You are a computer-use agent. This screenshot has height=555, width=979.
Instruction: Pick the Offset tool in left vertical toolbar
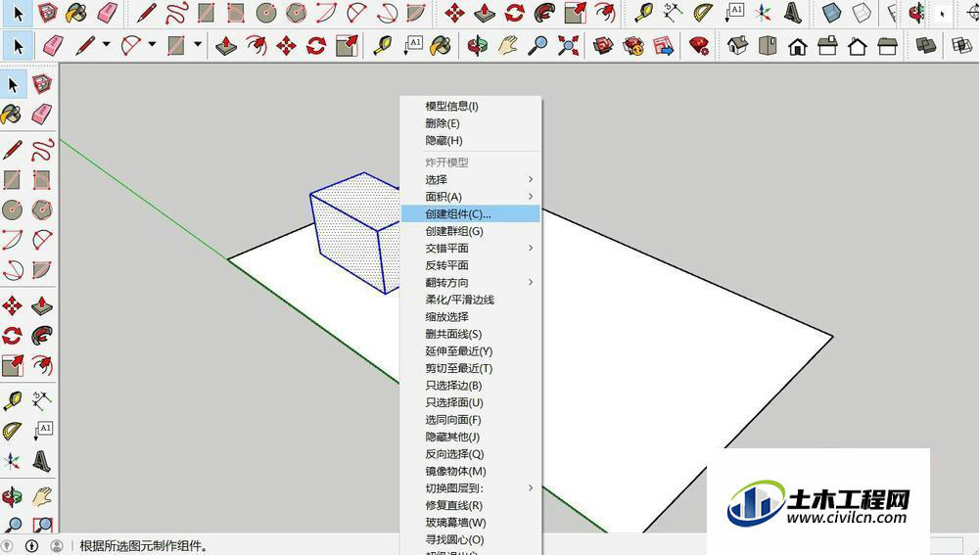[42, 364]
